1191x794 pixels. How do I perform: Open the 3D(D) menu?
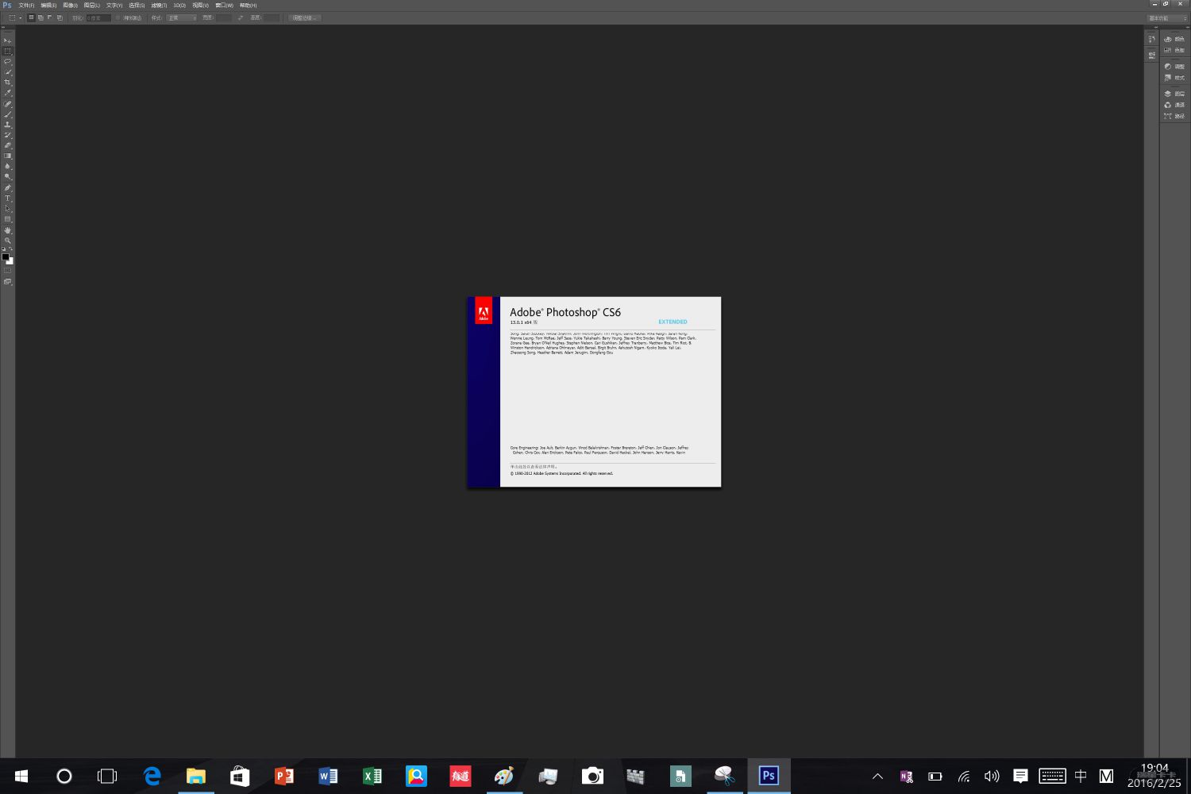pyautogui.click(x=179, y=6)
